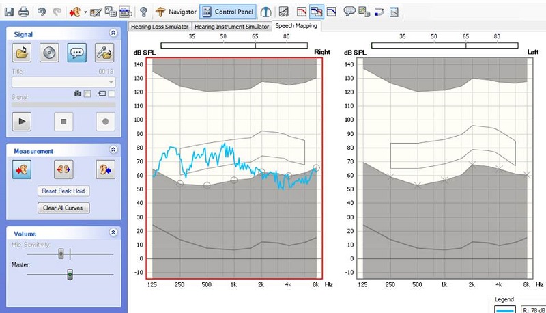Collapse the Measurement panel
This screenshot has height=313, width=546.
point(113,150)
